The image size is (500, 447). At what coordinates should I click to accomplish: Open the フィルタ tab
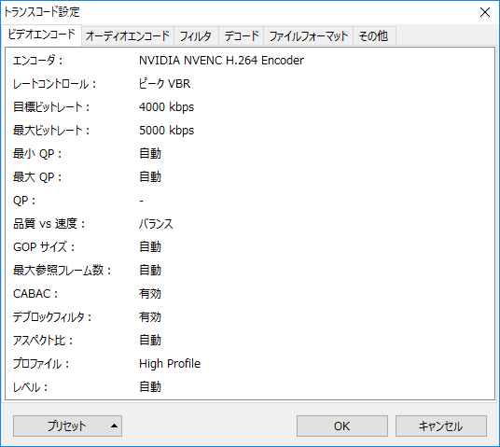click(x=196, y=35)
